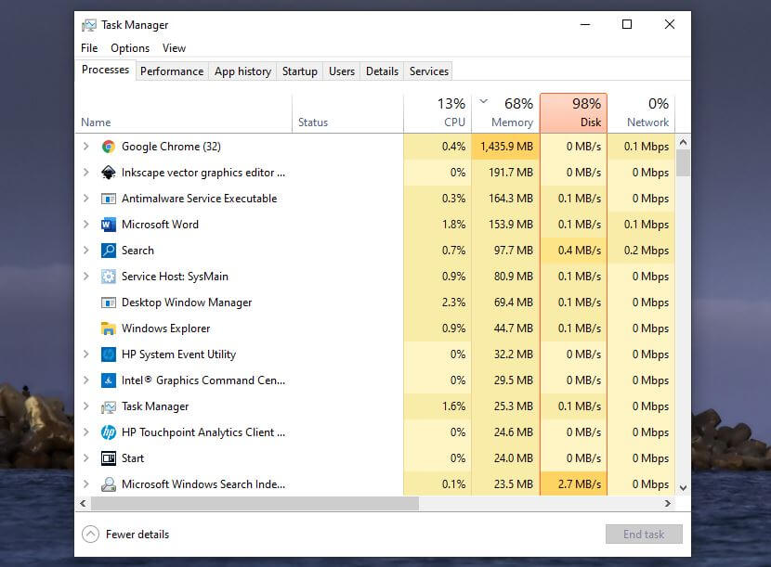The width and height of the screenshot is (771, 567).
Task: Switch to the Services tab
Action: [429, 71]
